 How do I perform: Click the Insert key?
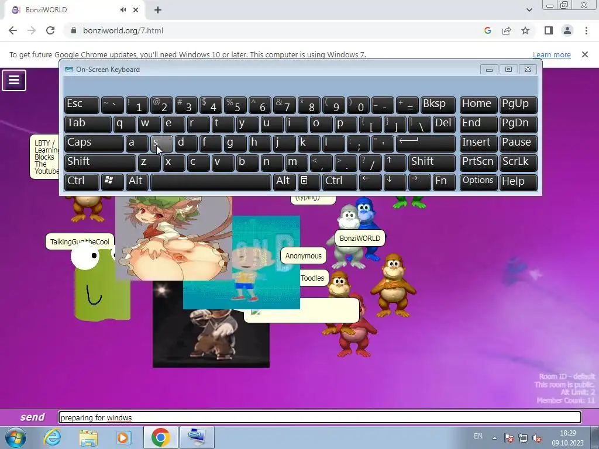[478, 143]
